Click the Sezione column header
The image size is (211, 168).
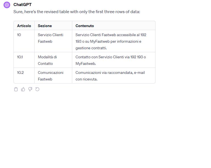[x=45, y=26]
